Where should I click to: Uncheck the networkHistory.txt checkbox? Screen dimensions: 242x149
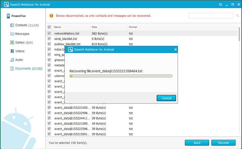click(49, 33)
